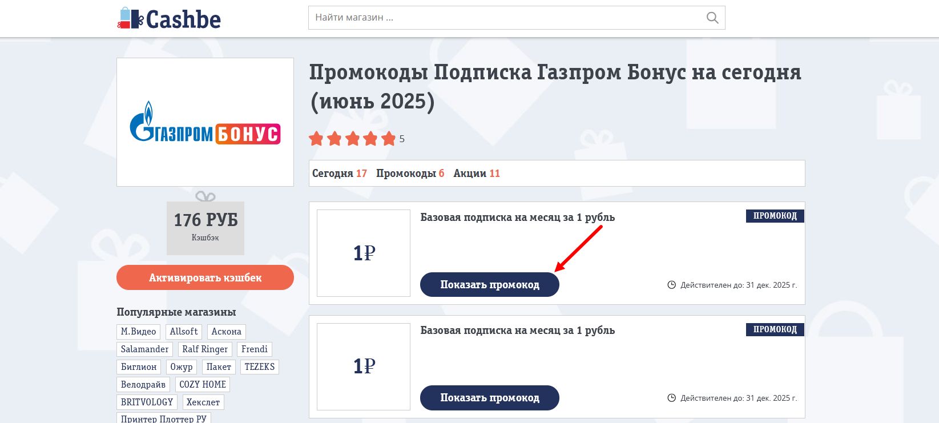Select the 'Сегодня 17' tab
This screenshot has width=939, height=423.
pyautogui.click(x=340, y=174)
